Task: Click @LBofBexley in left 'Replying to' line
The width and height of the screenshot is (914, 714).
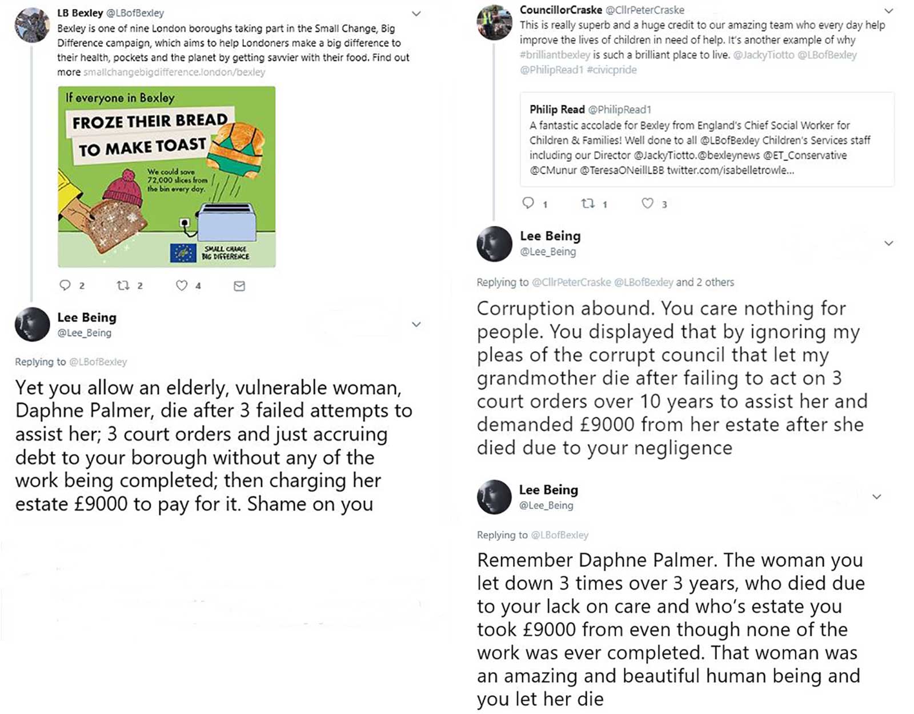Action: pyautogui.click(x=98, y=362)
